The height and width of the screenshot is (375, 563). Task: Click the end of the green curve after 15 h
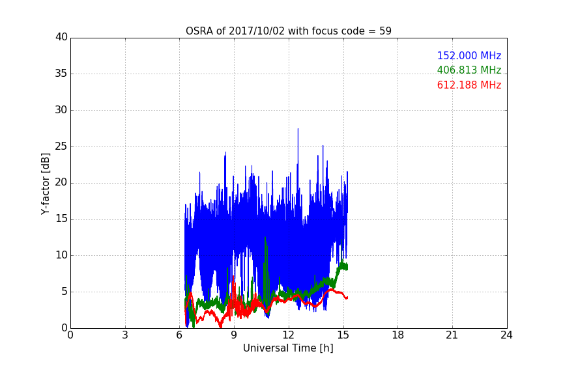(347, 267)
